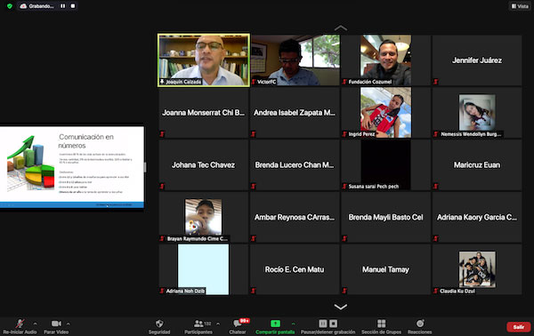Select Fundación Cozumel video tile
This screenshot has height=336, width=534.
click(386, 60)
